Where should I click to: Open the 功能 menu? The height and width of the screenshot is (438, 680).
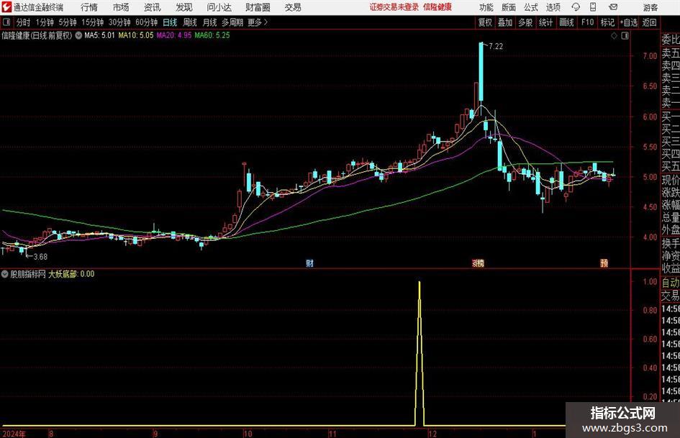(x=486, y=7)
